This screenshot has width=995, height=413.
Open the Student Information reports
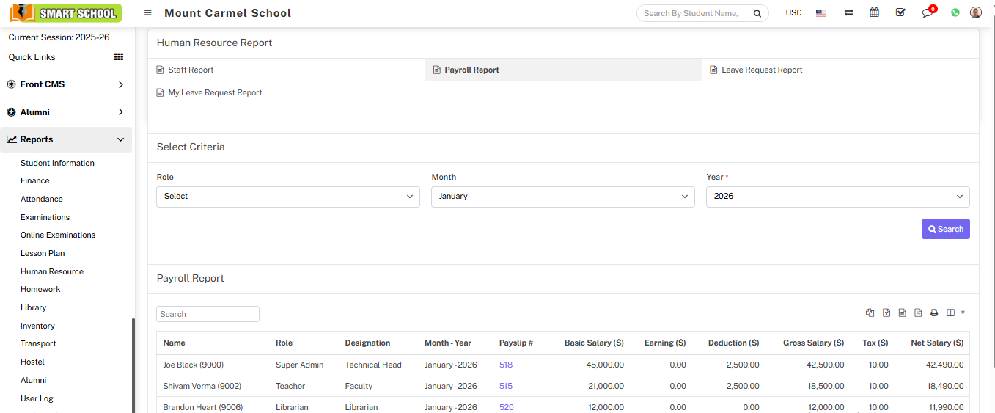[57, 163]
